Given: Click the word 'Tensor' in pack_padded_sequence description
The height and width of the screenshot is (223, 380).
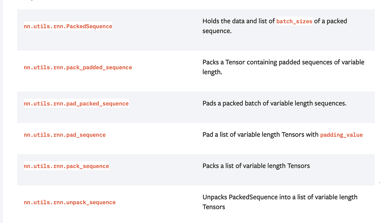Looking at the screenshot, I should (236, 62).
